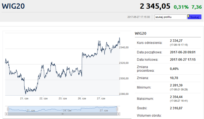Click the navigator scrollbar grip

pyautogui.click(x=62, y=114)
